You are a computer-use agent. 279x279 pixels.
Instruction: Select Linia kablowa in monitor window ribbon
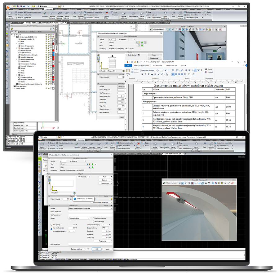pos(152,15)
